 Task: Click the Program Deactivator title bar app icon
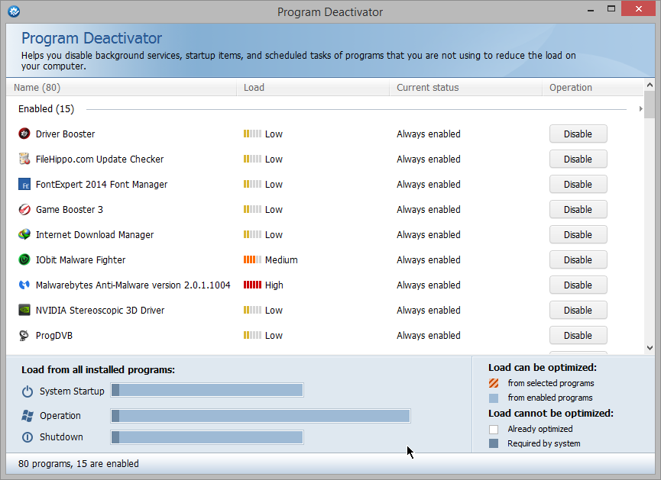click(x=14, y=11)
